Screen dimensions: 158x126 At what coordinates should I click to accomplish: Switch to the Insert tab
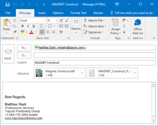(42, 13)
